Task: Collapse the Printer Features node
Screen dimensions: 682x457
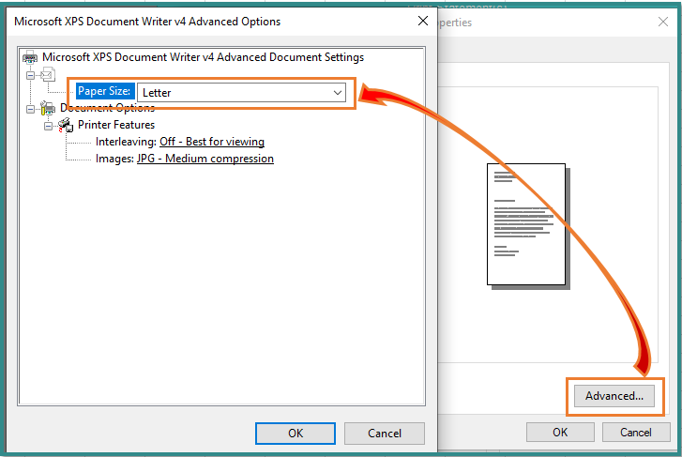Action: [x=48, y=127]
